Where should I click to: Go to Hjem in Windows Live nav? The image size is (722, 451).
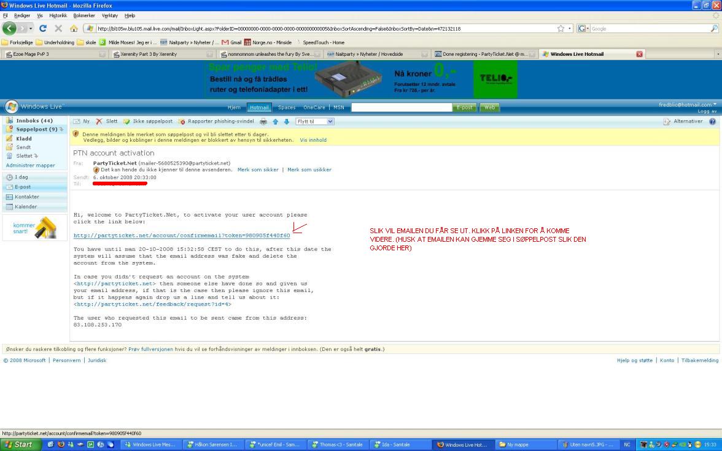[x=234, y=107]
